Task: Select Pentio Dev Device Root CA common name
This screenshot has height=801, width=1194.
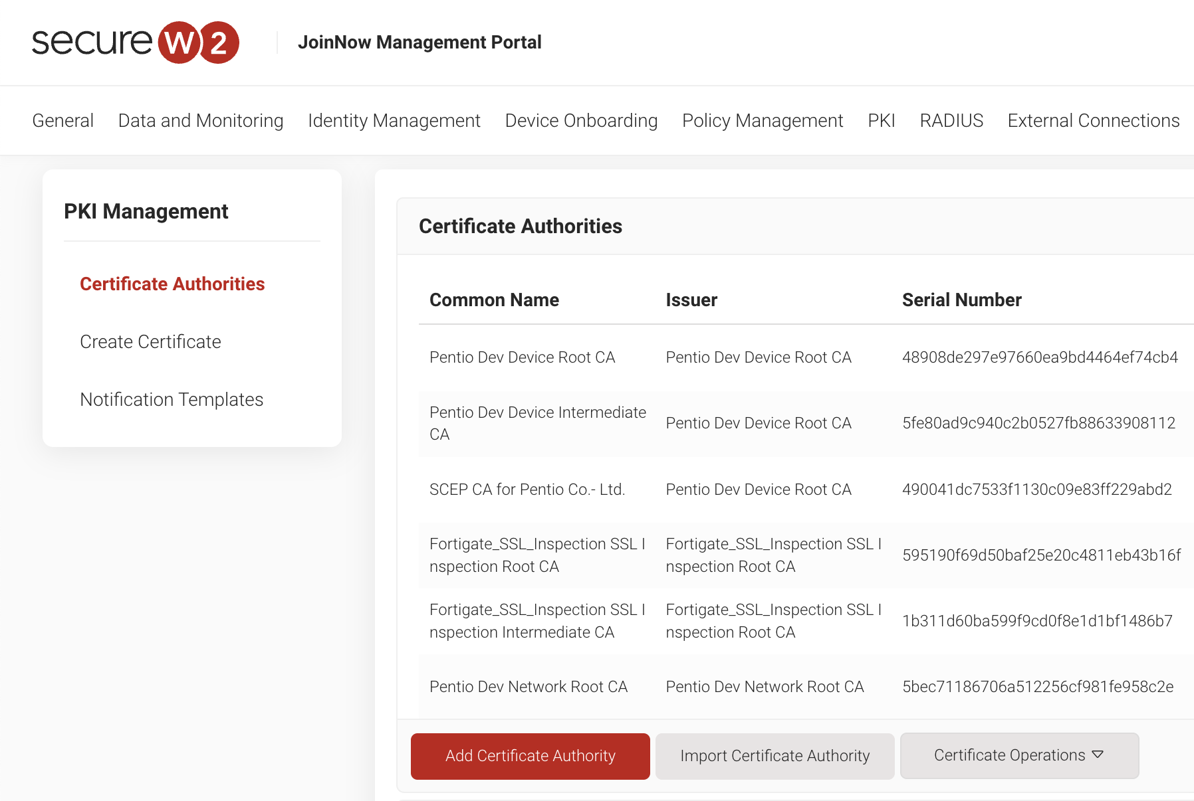Action: point(523,357)
